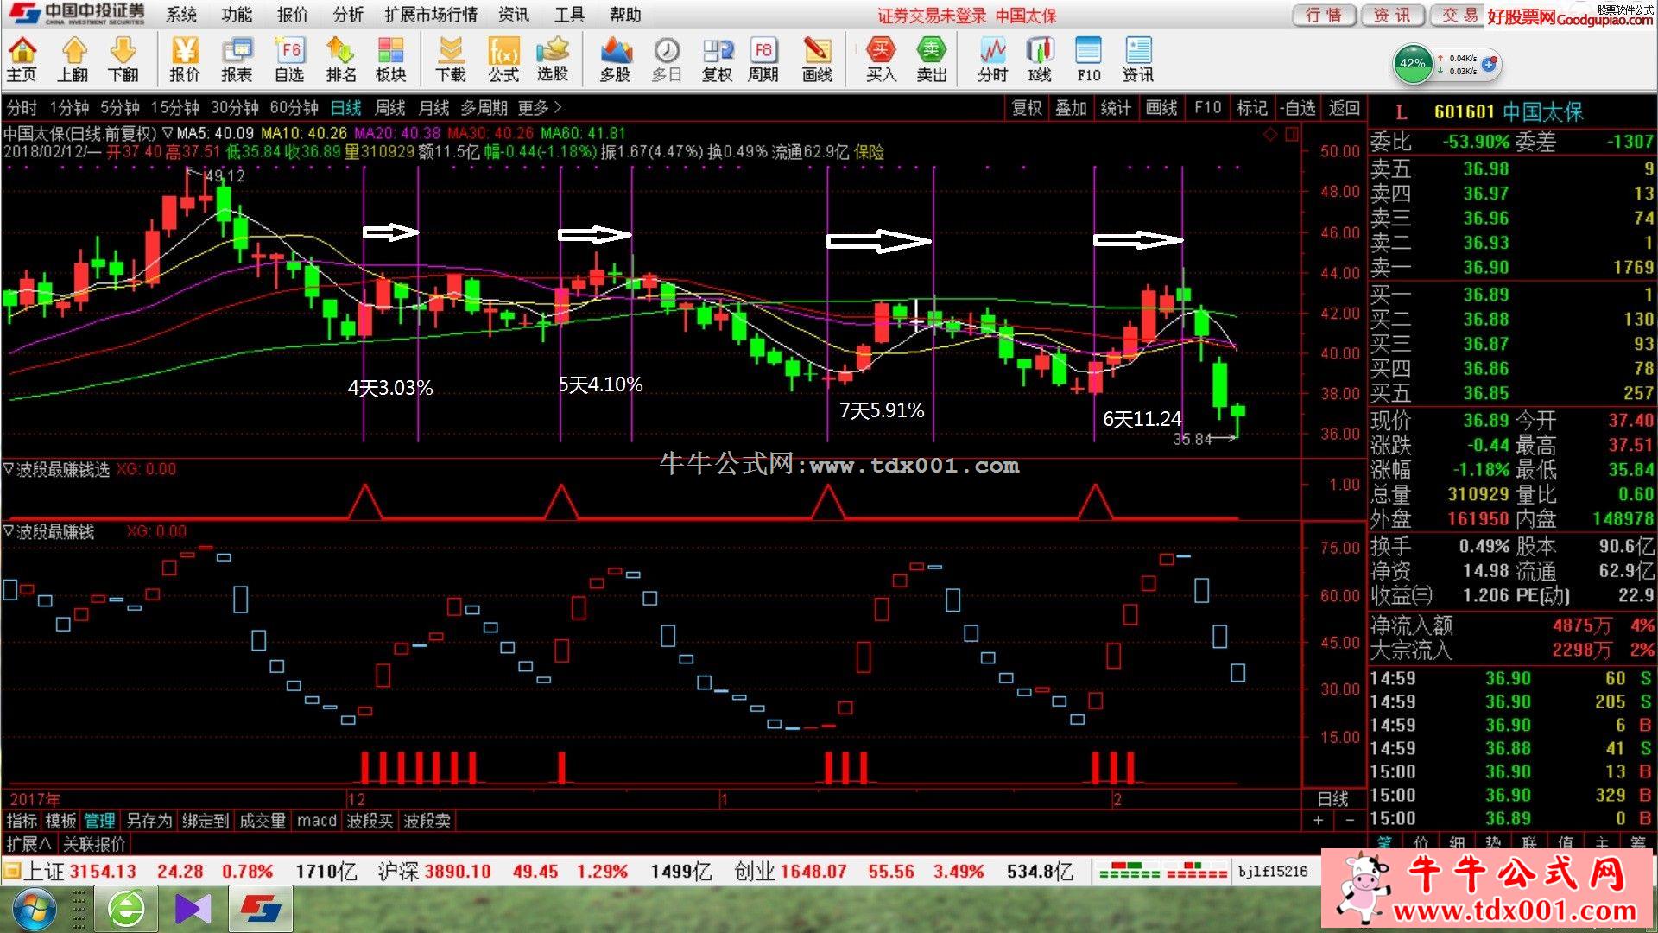1658x933 pixels.
Task: Open 自选 F6 watchlist icon
Action: coord(289,60)
